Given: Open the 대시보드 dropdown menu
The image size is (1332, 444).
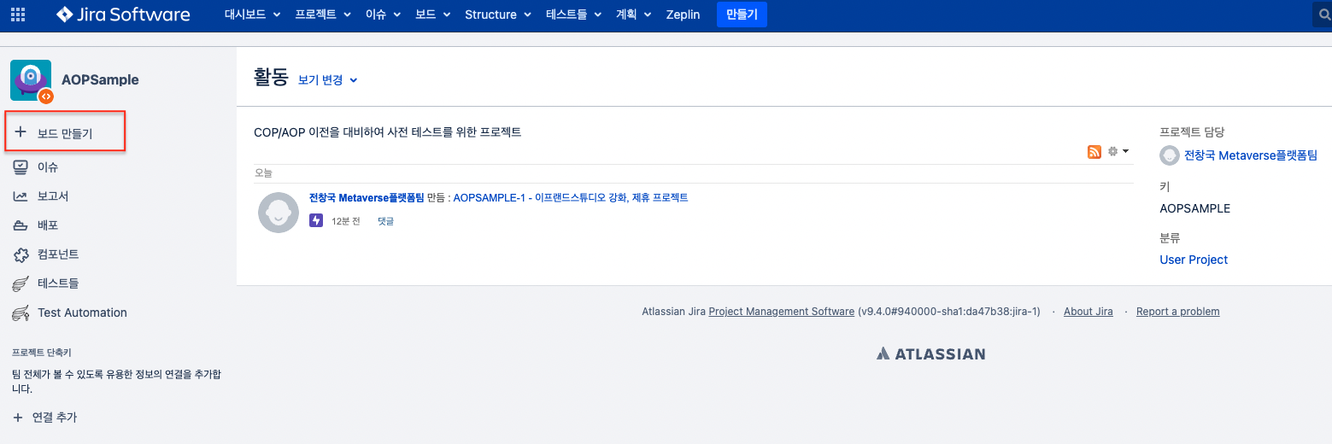Looking at the screenshot, I should click(253, 15).
